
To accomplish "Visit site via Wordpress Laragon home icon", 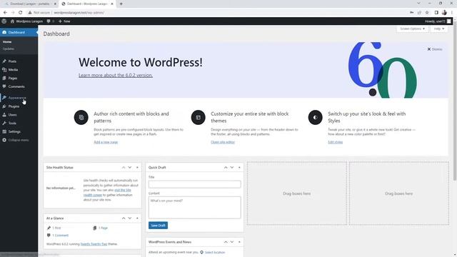I will [x=26, y=21].
